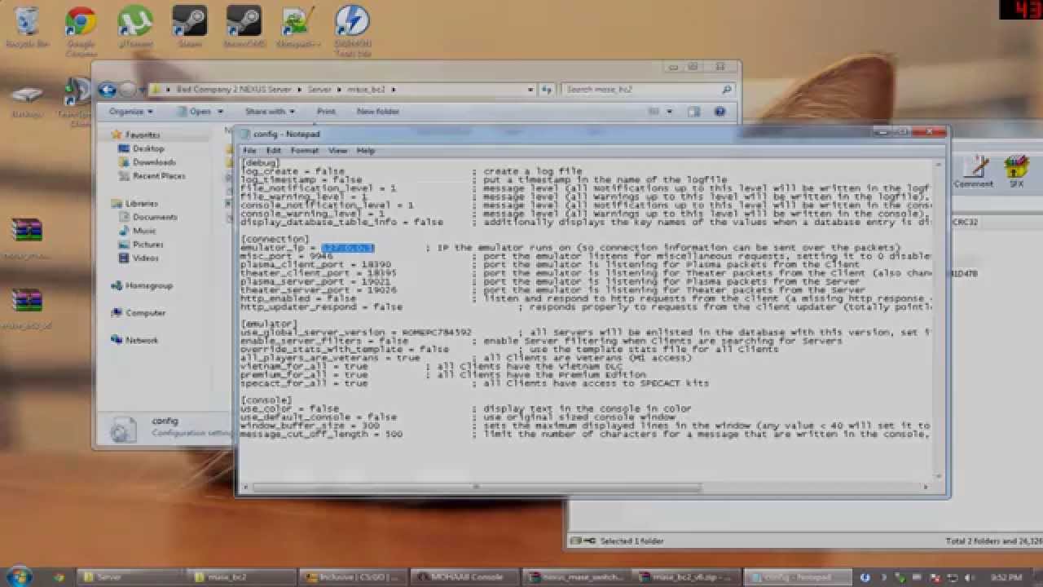The height and width of the screenshot is (587, 1043).
Task: Open the uTorrent desktop shortcut
Action: point(134,27)
